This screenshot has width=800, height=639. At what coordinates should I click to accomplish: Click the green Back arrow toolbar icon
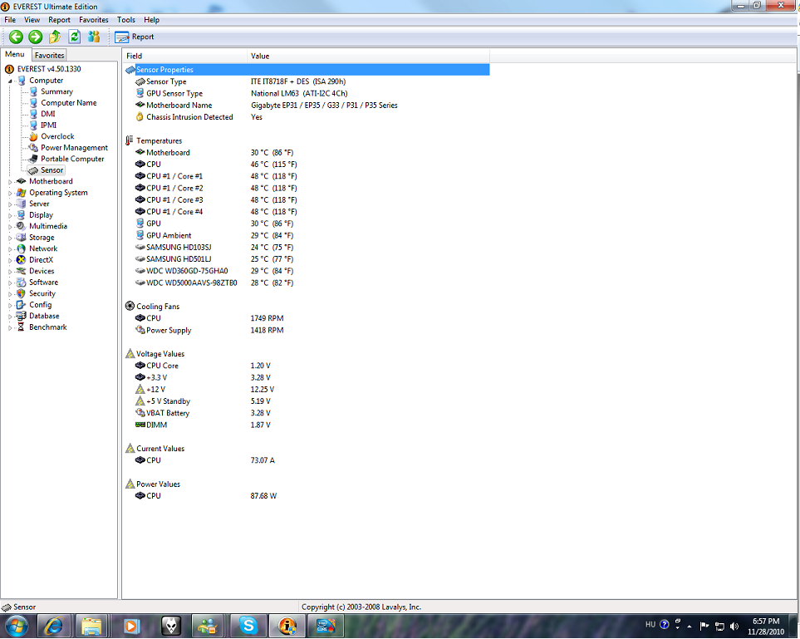(16, 37)
